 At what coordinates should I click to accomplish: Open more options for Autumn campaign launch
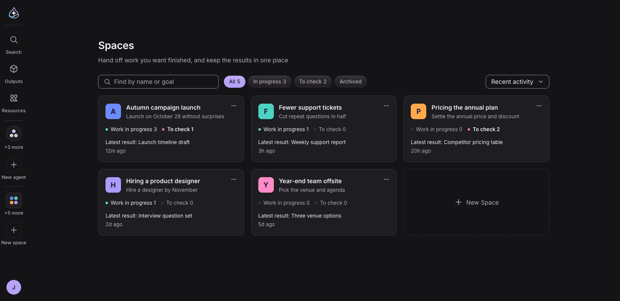click(234, 106)
